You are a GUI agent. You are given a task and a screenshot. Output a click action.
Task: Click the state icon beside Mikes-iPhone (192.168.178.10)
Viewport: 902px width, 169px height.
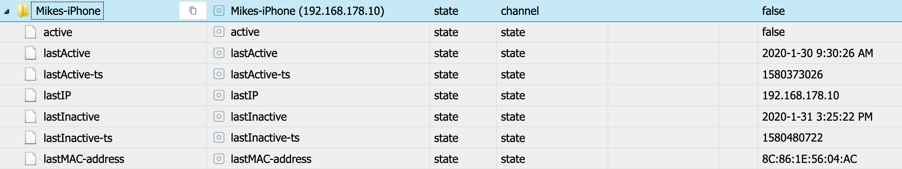tap(219, 11)
